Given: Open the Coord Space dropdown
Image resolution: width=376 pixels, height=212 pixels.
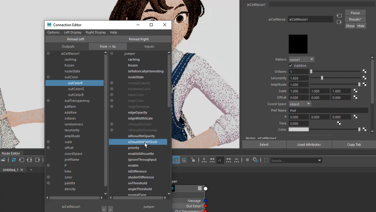Looking at the screenshot, I should (x=299, y=104).
